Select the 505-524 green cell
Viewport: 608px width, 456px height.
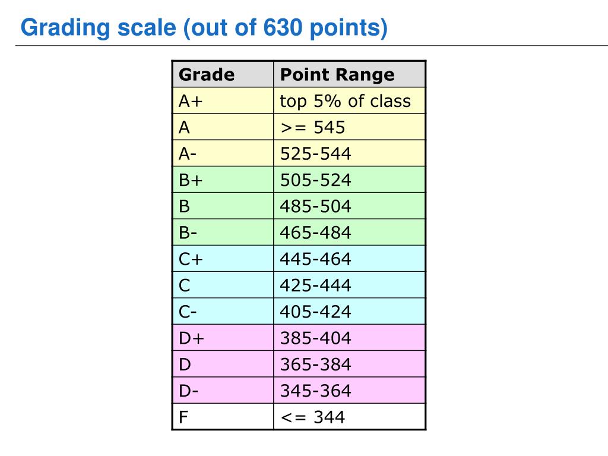(349, 179)
